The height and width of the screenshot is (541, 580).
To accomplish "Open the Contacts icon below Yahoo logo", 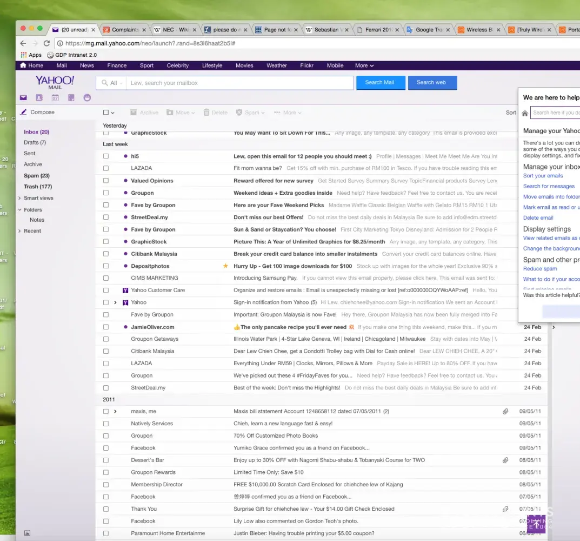I will (x=39, y=98).
